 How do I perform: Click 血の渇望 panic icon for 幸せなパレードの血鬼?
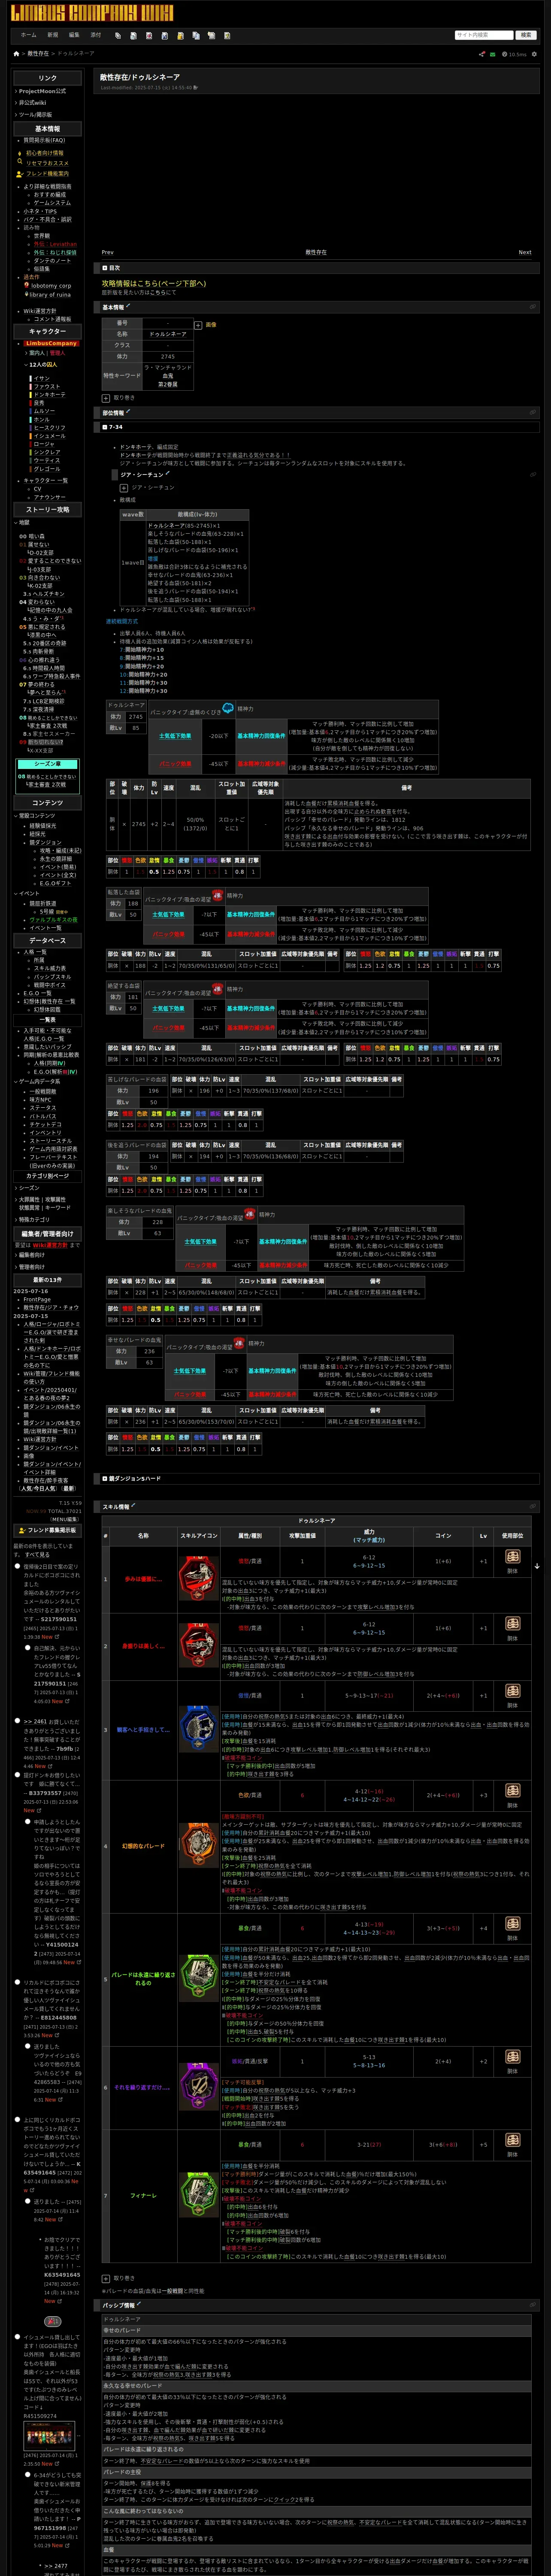239,1343
